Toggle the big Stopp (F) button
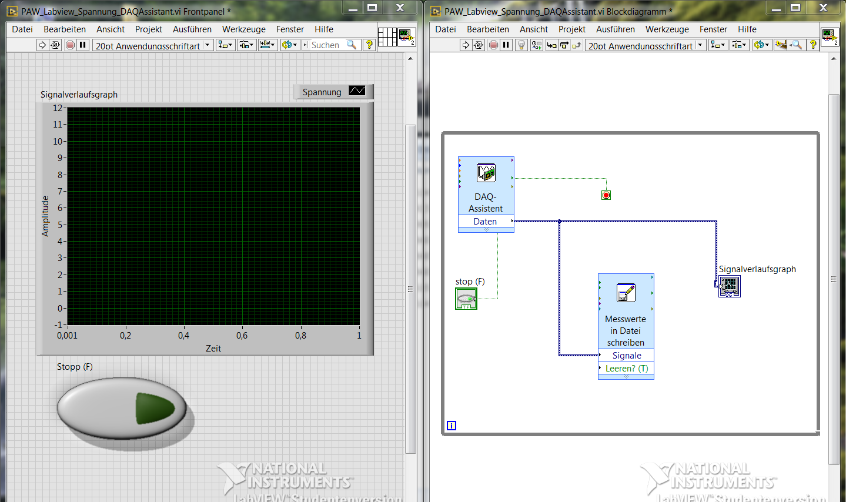The height and width of the screenshot is (502, 846). click(122, 409)
